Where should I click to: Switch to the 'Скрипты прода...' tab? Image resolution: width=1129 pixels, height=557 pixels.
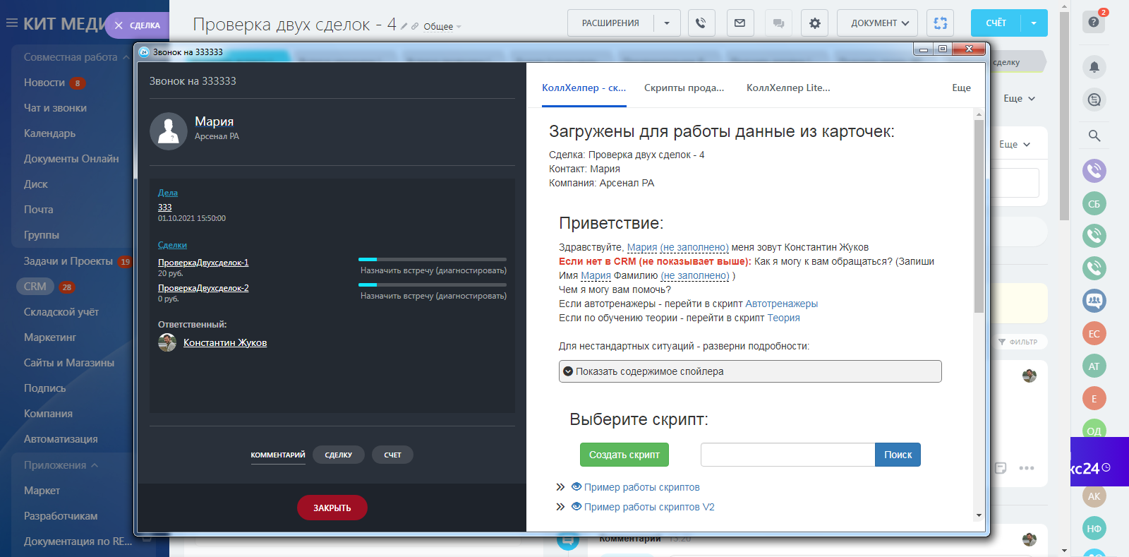point(684,88)
